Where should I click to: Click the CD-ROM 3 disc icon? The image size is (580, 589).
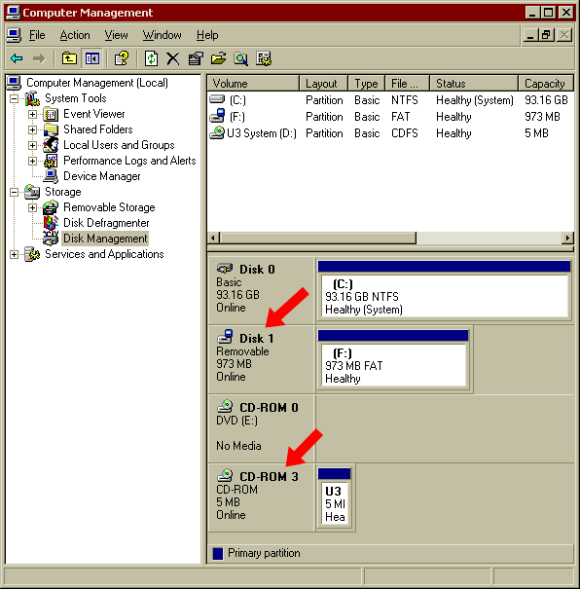(225, 475)
